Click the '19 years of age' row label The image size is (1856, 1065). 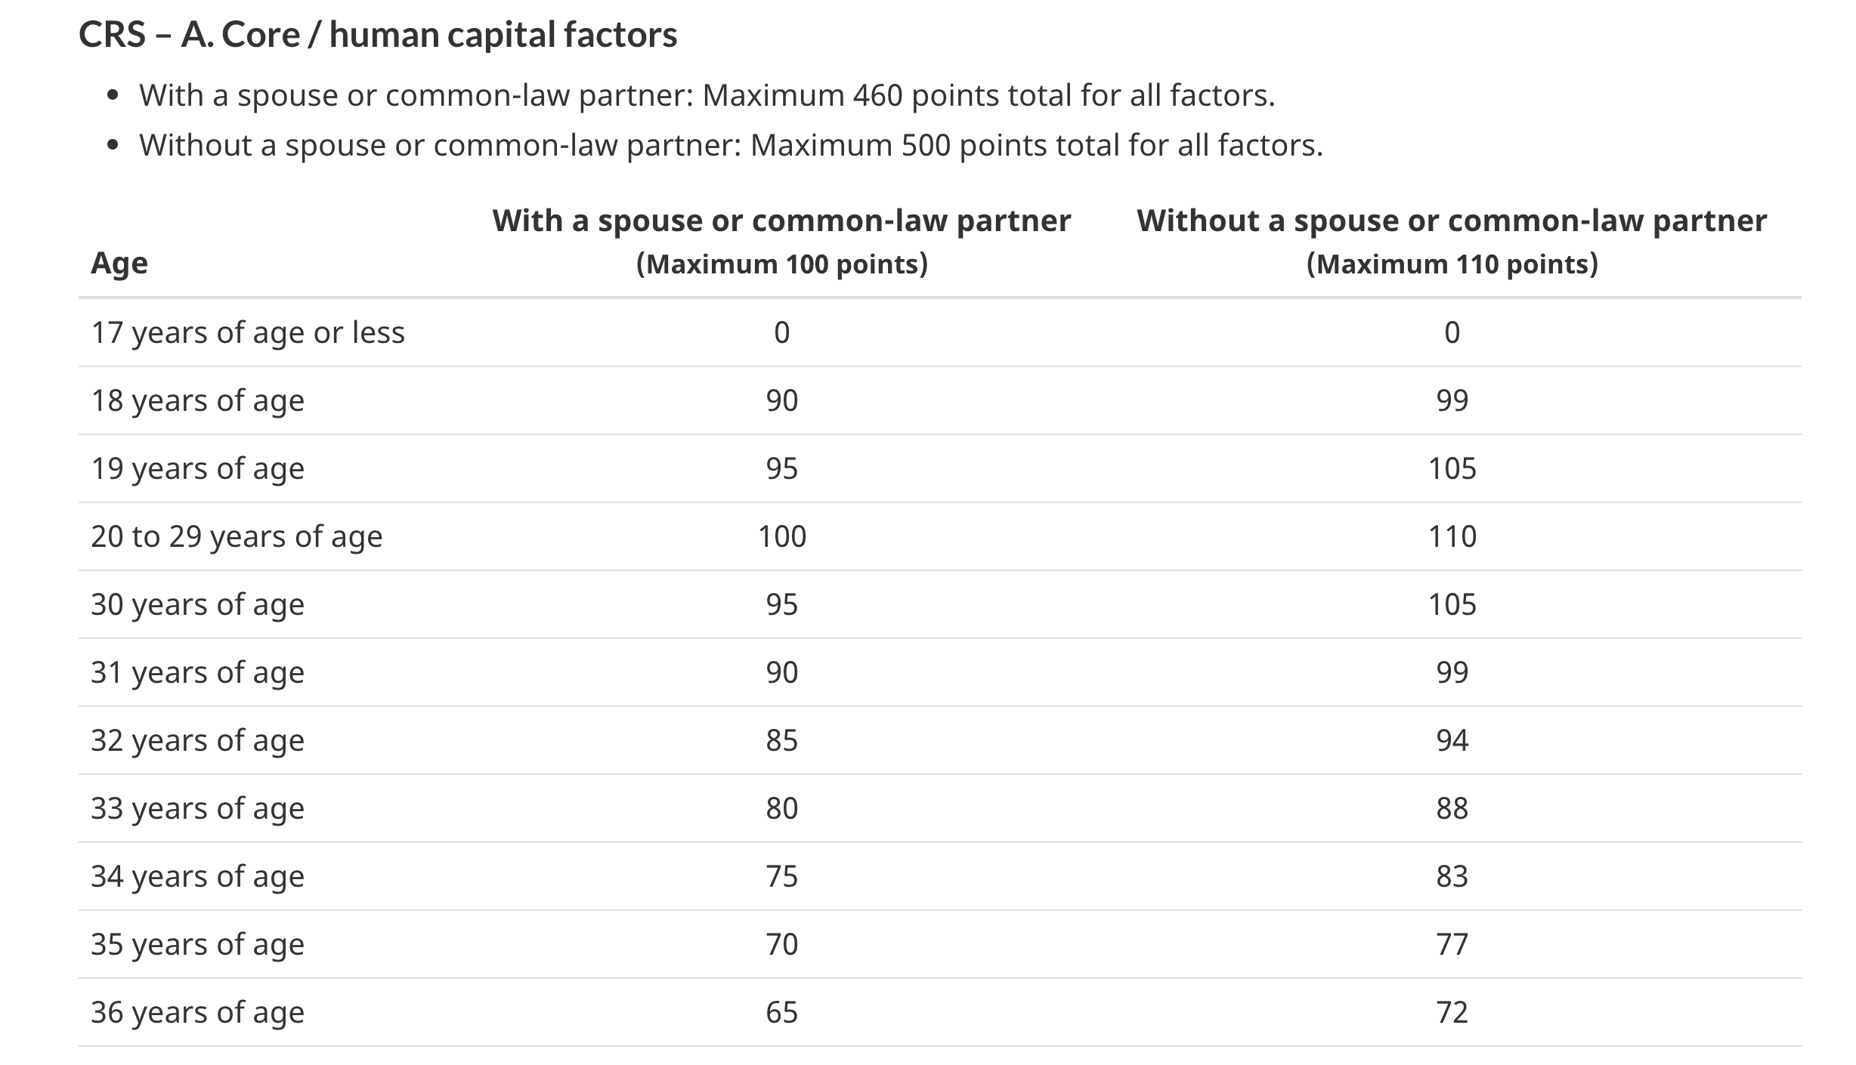[x=197, y=468]
